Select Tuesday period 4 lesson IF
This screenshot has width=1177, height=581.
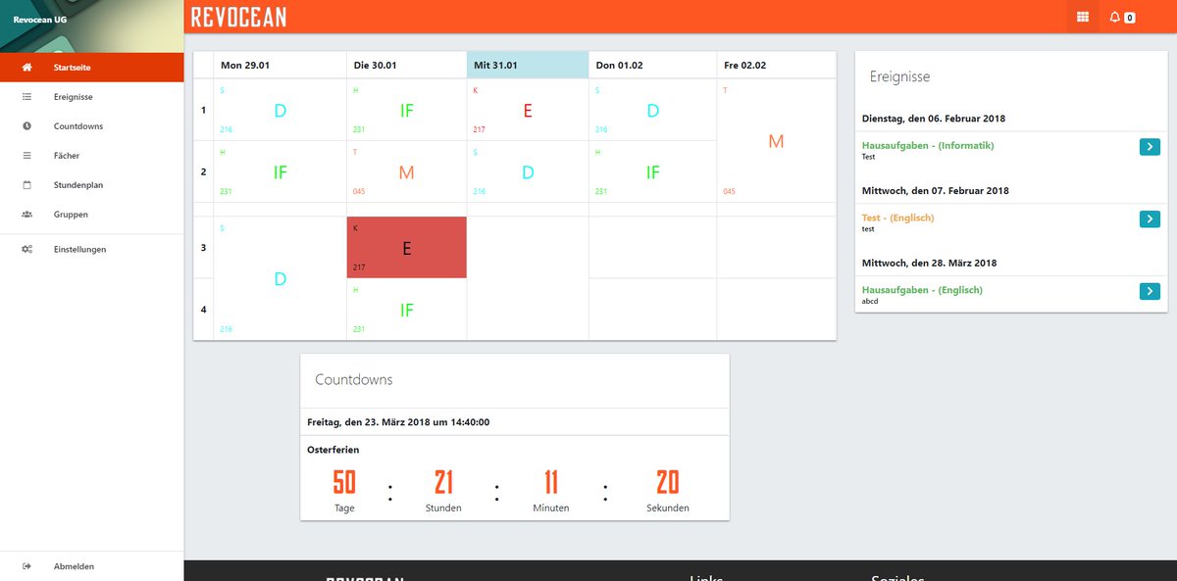click(407, 310)
